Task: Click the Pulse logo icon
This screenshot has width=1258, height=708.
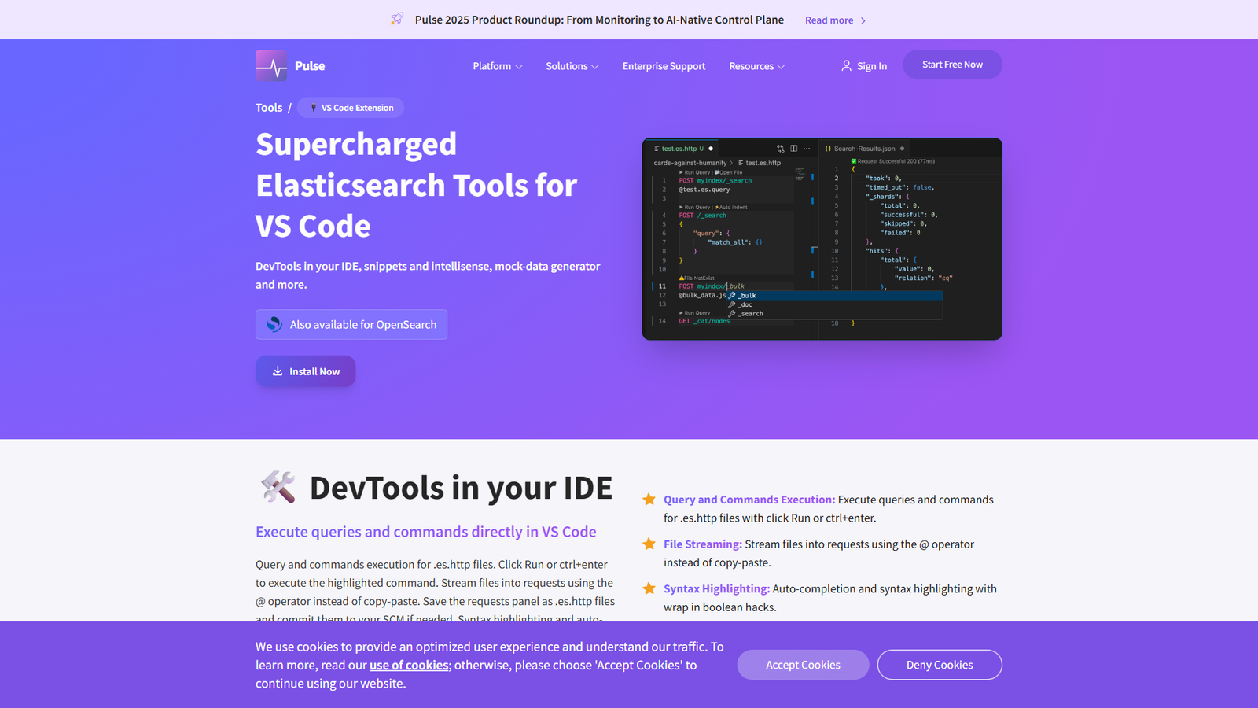Action: 270,65
